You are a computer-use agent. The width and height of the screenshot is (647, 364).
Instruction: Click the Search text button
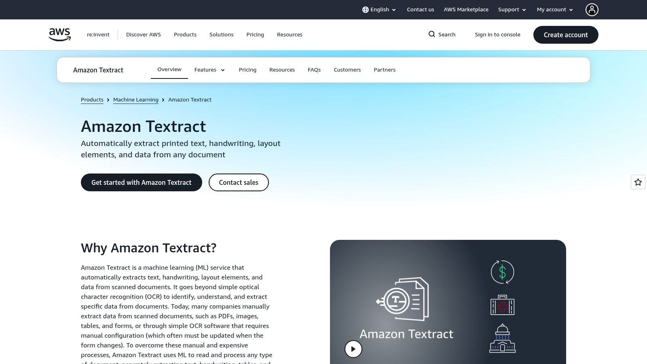(447, 35)
